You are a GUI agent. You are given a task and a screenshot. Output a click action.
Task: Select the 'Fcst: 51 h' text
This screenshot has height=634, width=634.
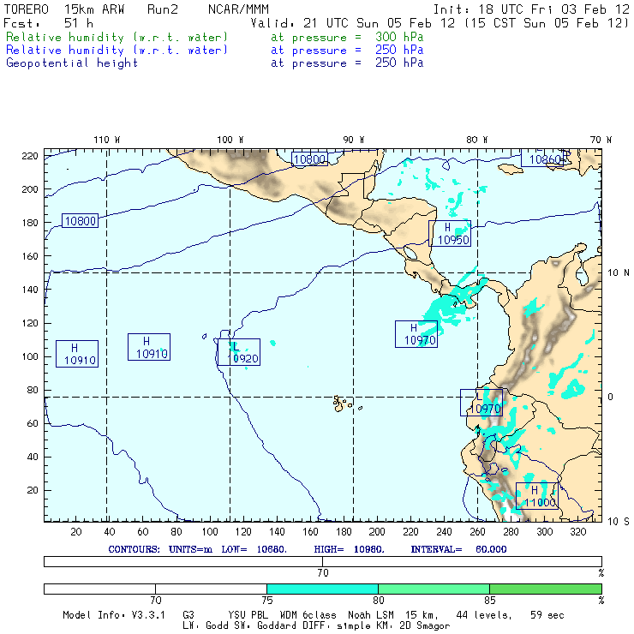point(48,23)
